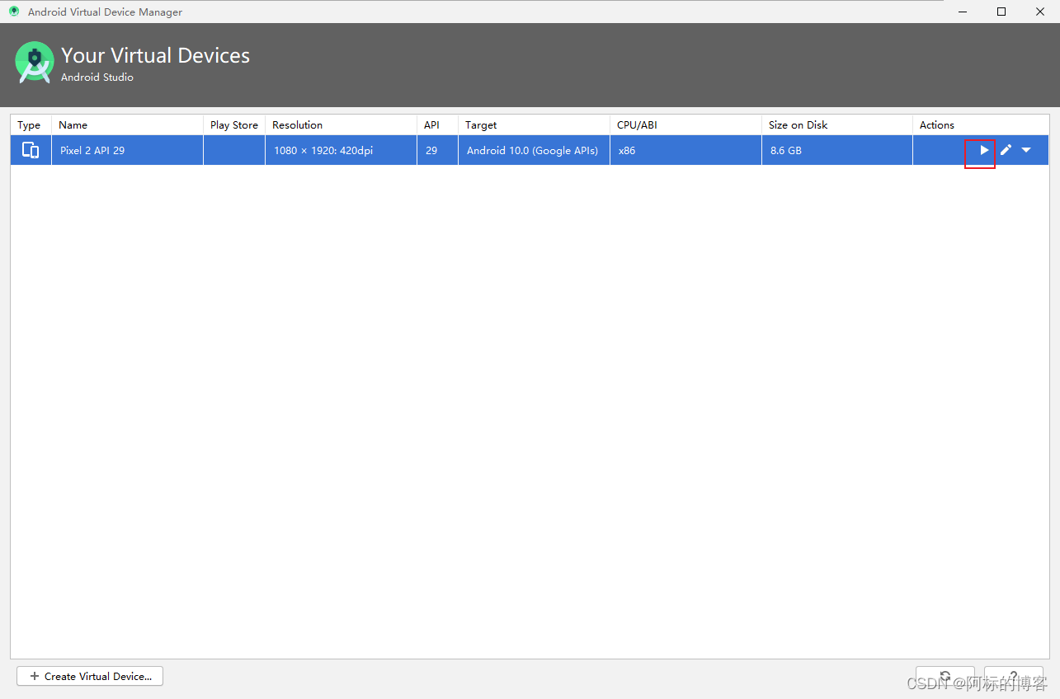Select the Pixel 2 API 29 name cell
The image size is (1060, 699).
(128, 150)
